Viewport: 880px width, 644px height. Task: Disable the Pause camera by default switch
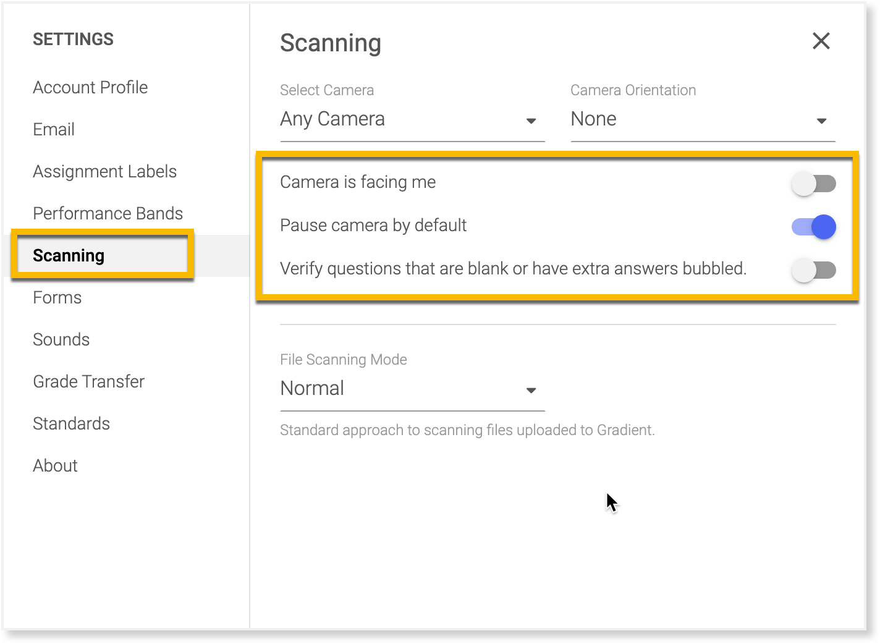tap(813, 227)
